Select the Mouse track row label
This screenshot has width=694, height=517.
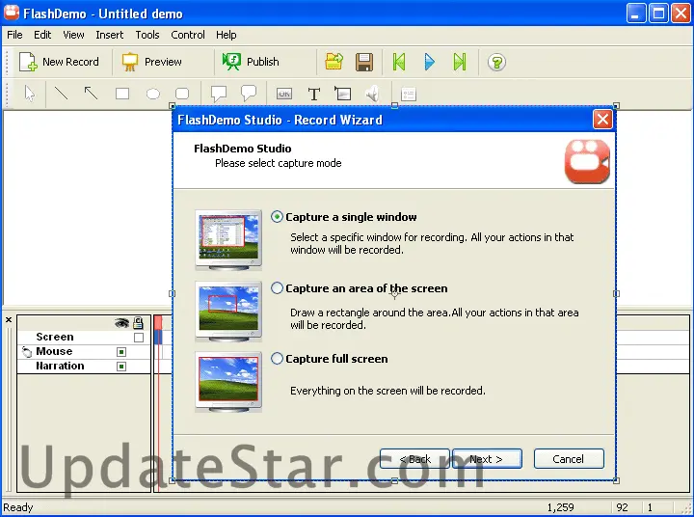54,351
